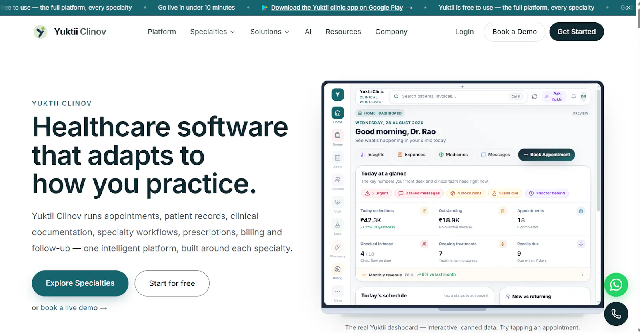
Task: Open Company in top navigation
Action: click(391, 32)
